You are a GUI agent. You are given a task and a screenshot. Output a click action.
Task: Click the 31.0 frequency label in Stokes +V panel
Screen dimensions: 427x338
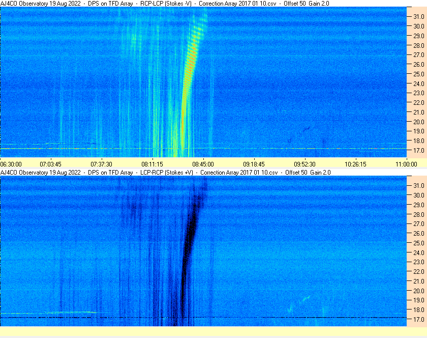pos(419,185)
